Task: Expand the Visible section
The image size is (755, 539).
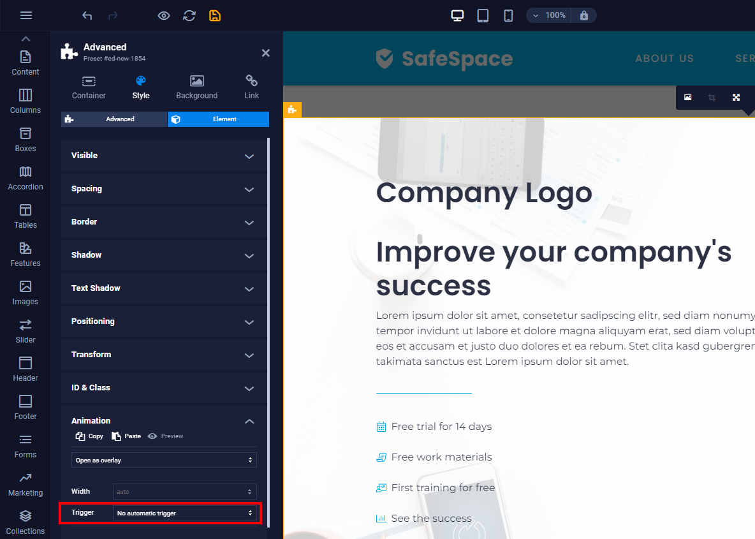Action: 164,156
